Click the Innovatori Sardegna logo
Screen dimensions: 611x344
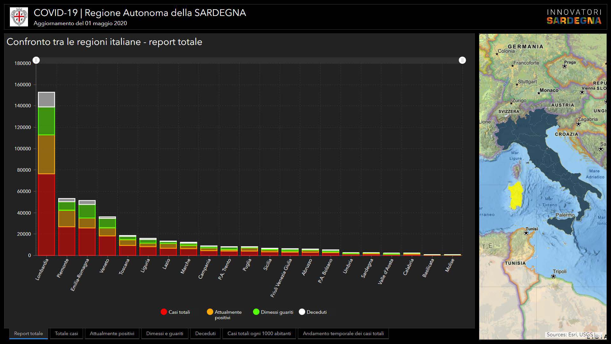pyautogui.click(x=574, y=17)
